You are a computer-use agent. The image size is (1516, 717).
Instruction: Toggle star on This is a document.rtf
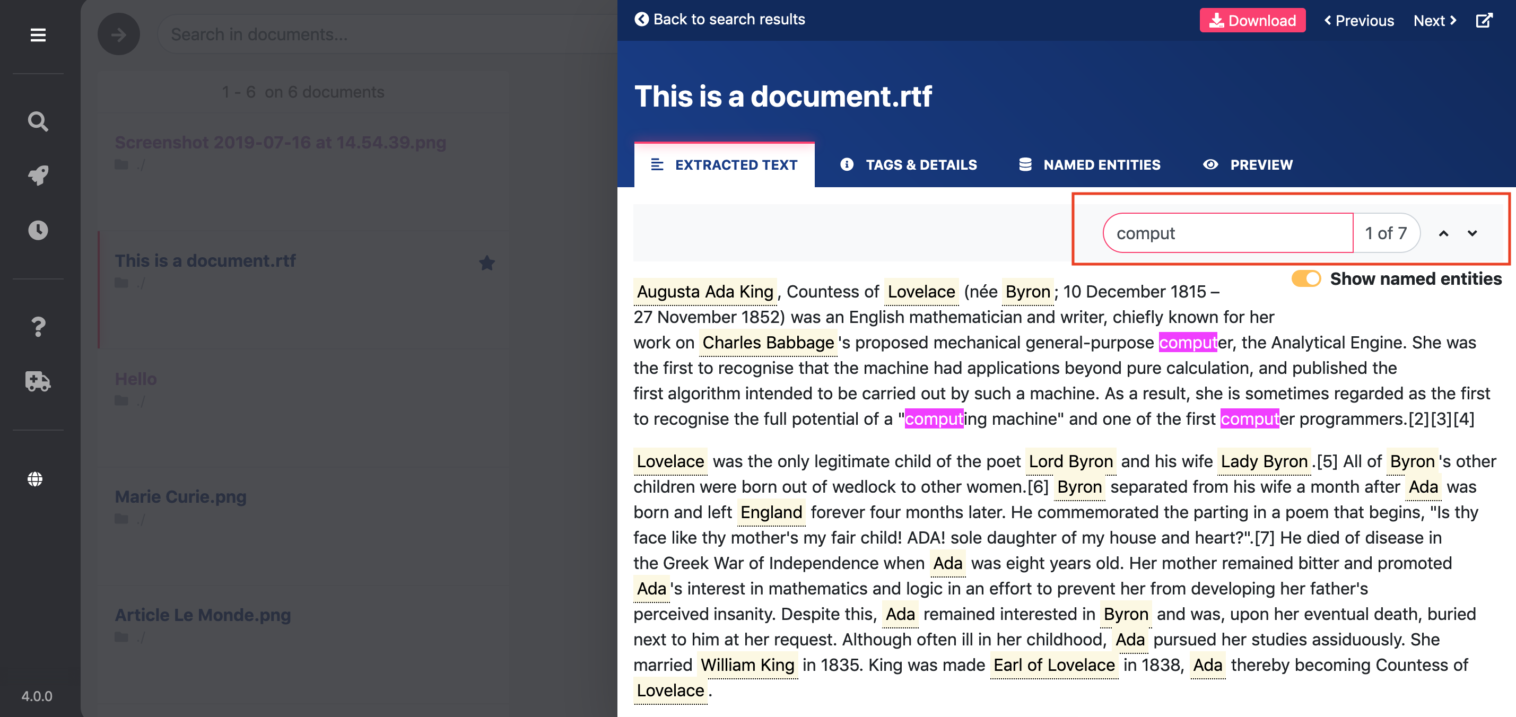coord(487,263)
